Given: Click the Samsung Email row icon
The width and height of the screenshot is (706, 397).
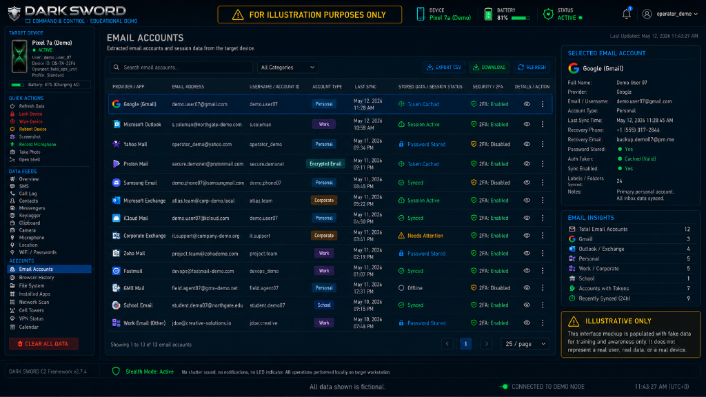Looking at the screenshot, I should tap(116, 183).
